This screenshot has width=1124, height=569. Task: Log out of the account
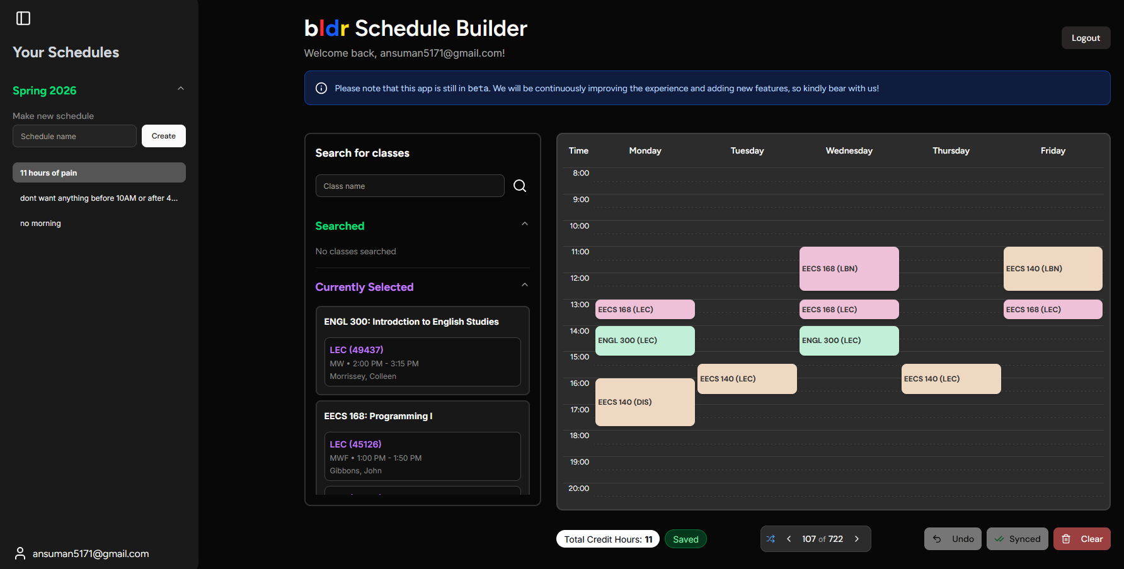click(1086, 38)
